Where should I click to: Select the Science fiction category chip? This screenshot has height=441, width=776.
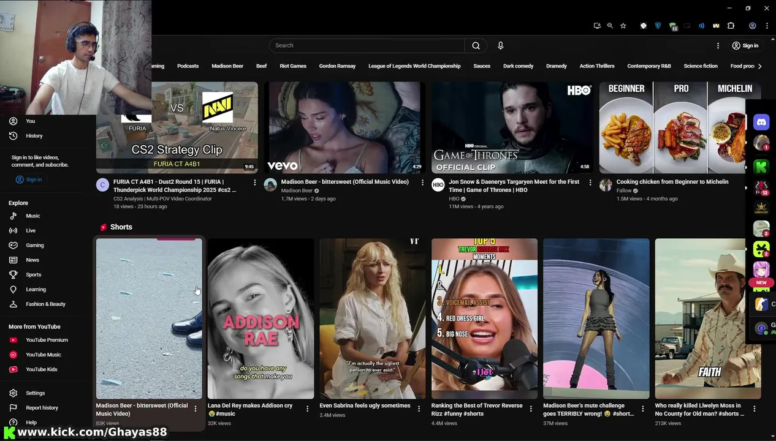click(x=701, y=66)
